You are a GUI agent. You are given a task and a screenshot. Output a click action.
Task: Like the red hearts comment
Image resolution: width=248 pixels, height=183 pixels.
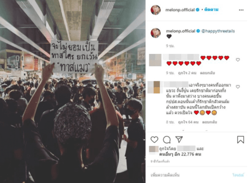[238, 60]
